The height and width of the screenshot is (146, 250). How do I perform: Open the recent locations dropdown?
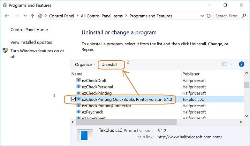25,16
